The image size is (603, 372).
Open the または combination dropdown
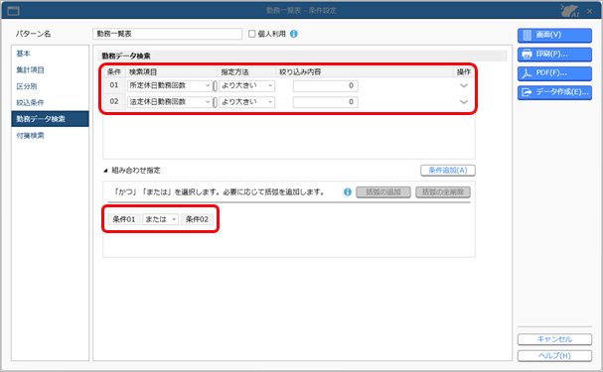click(160, 219)
